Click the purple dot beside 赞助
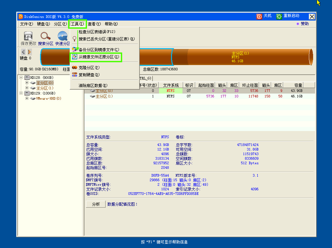Screen dimensions: 332x248 (298, 24)
